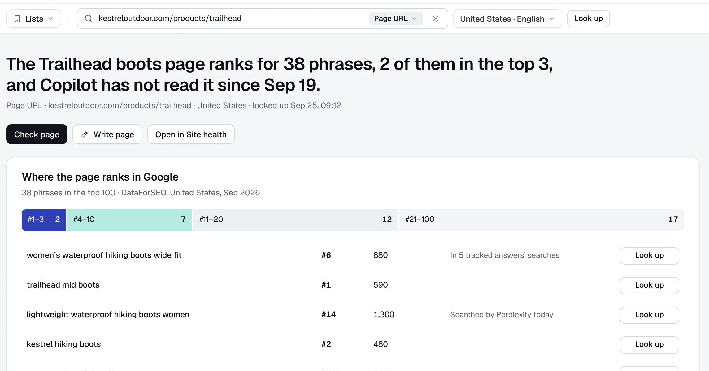Click the search magnifier icon
This screenshot has width=709, height=371.
[x=89, y=19]
